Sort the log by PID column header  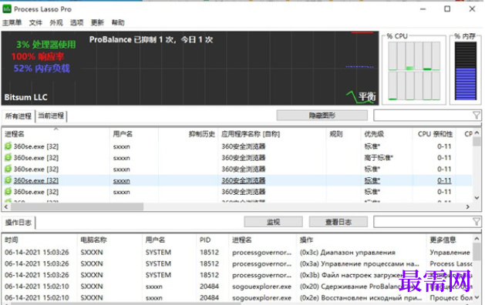212,240
